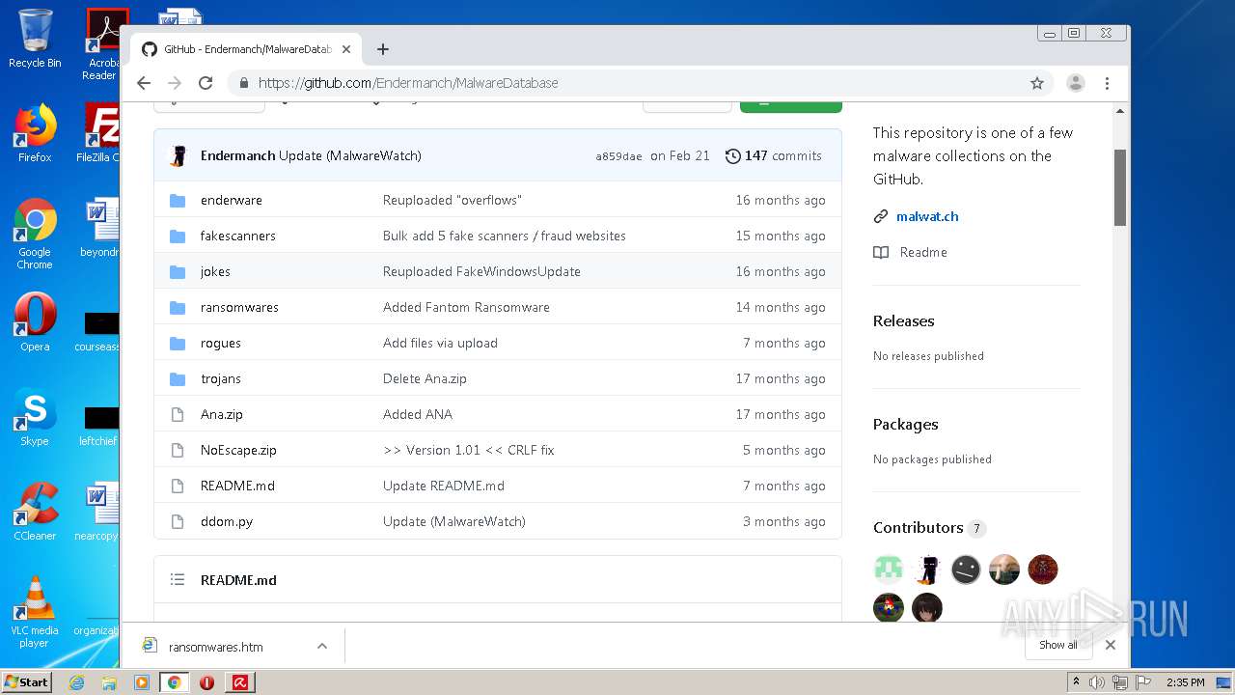Open the enderware folder
The image size is (1235, 695).
click(x=232, y=200)
